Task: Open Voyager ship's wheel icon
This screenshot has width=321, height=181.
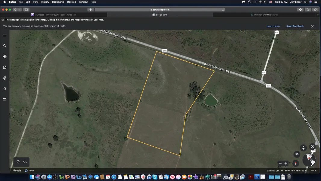Action: pyautogui.click(x=5, y=56)
